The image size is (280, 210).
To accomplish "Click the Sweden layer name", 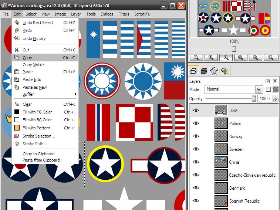I will [x=236, y=149].
